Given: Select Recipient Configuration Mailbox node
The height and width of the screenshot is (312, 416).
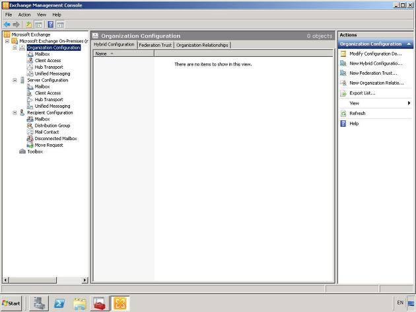Looking at the screenshot, I should (42, 119).
